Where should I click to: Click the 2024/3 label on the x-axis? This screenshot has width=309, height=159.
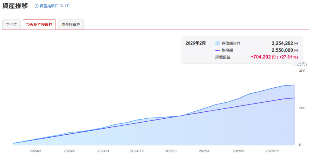pos(36,151)
